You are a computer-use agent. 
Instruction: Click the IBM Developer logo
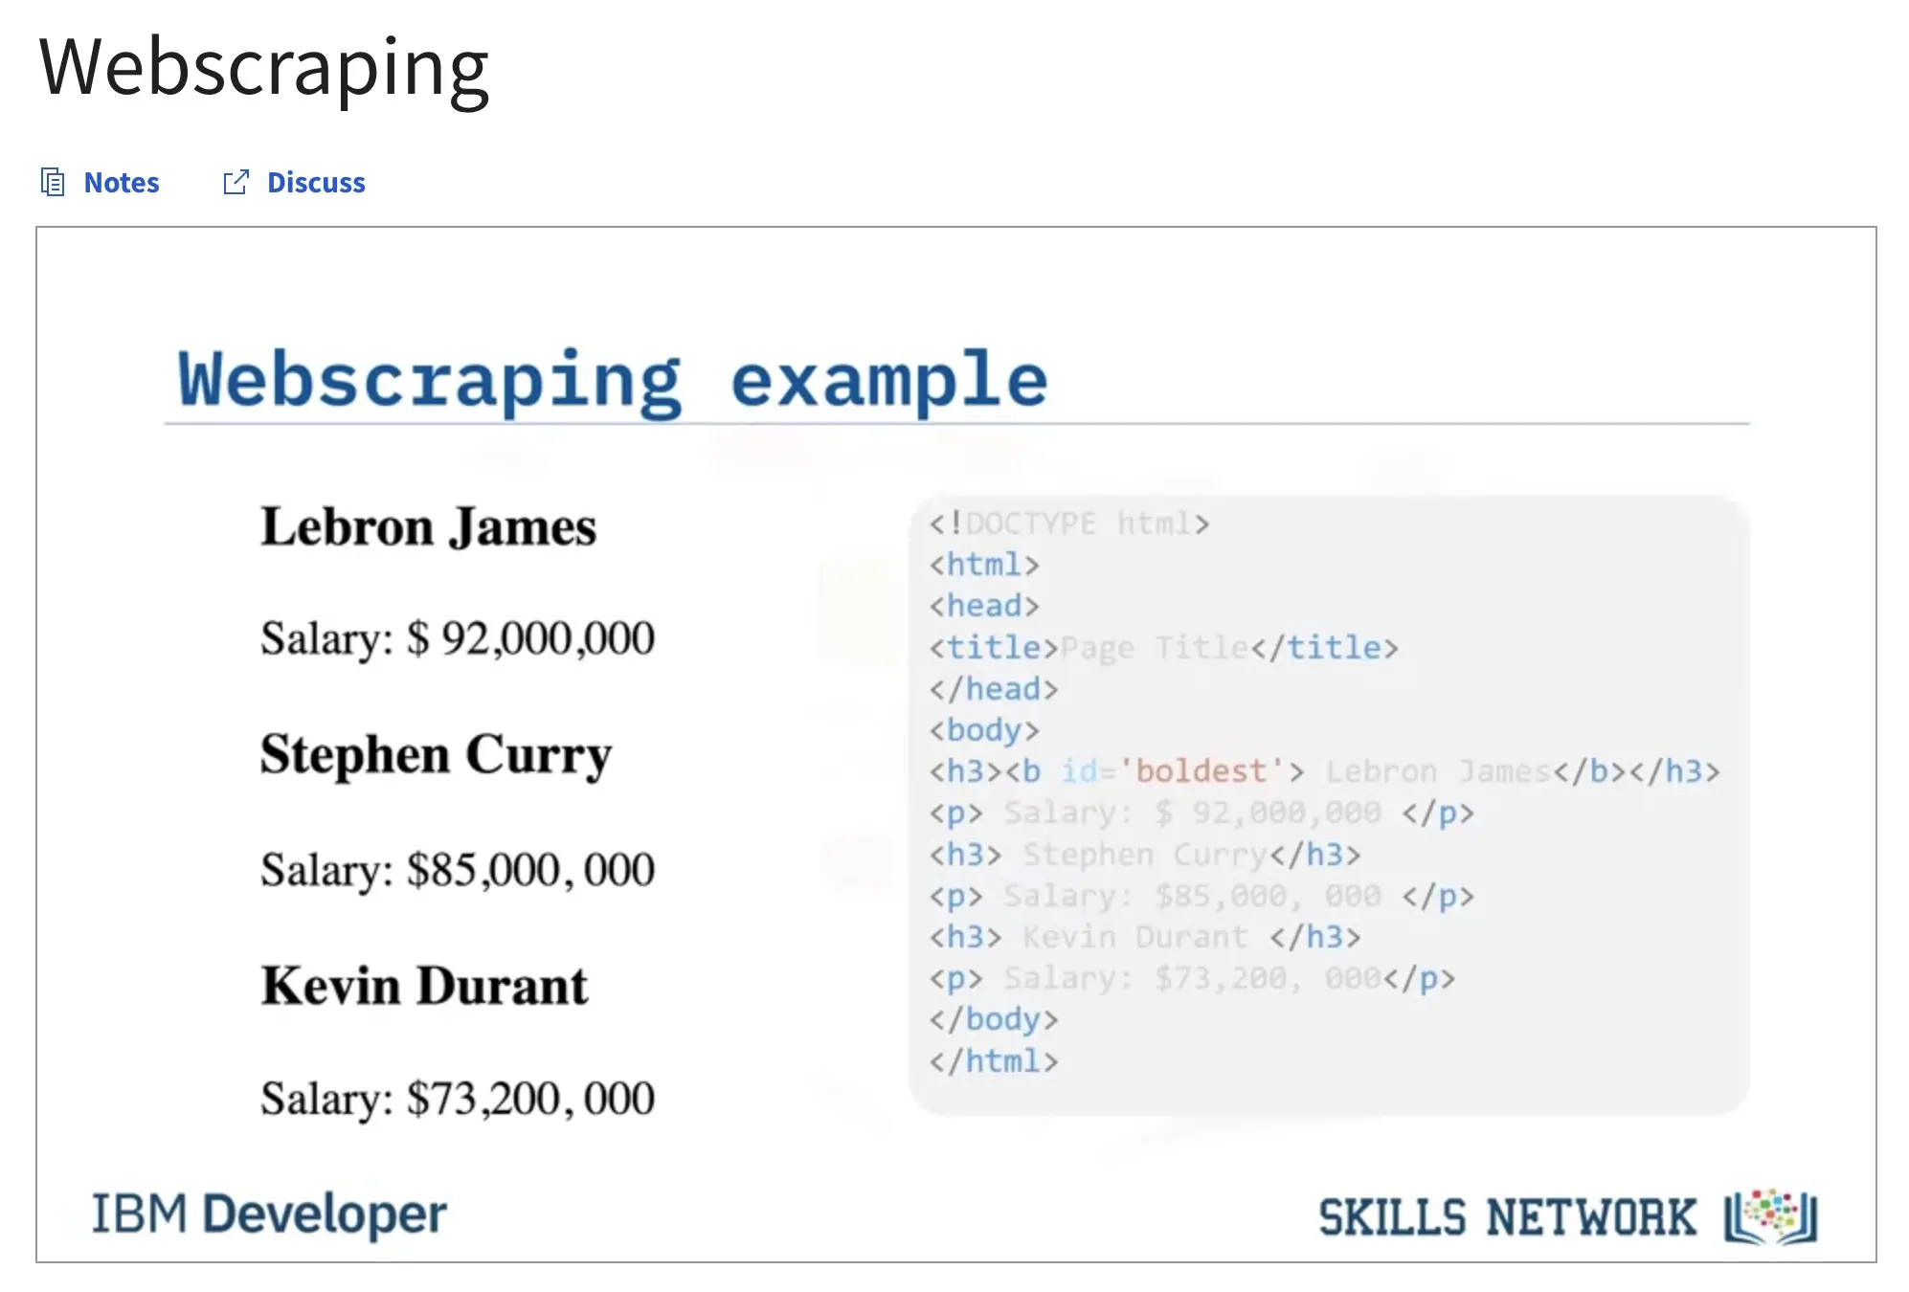[x=268, y=1214]
